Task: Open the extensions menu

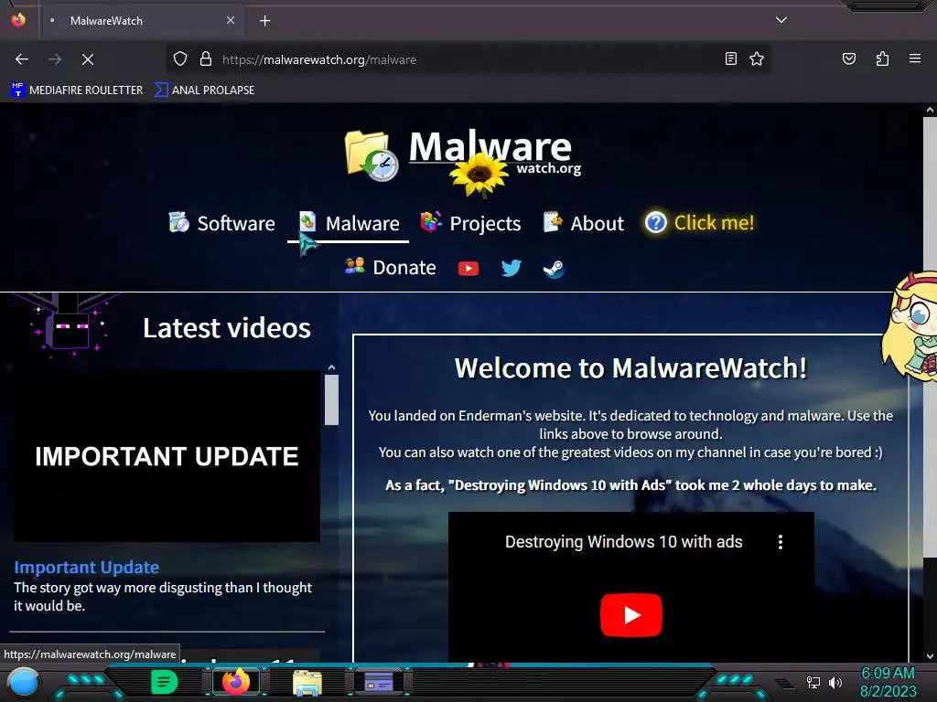Action: point(882,58)
